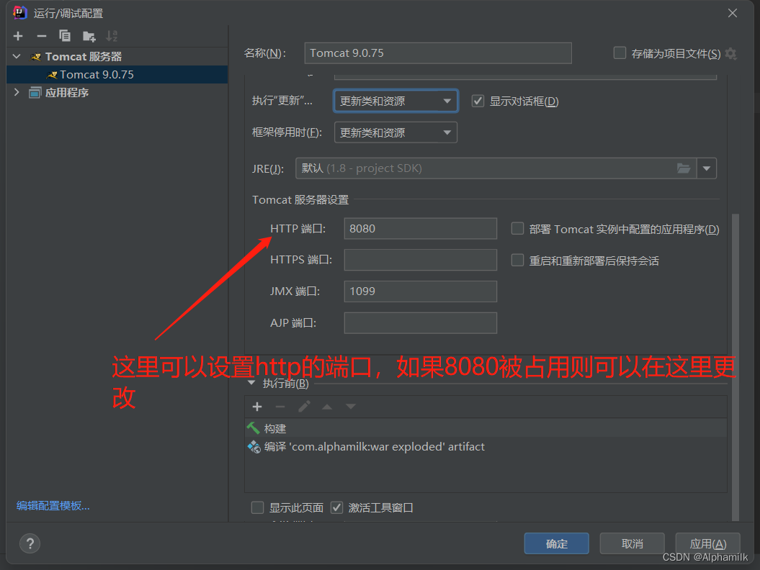Select Tomcat 9.0.75 configuration
The image size is (760, 570).
tap(117, 75)
